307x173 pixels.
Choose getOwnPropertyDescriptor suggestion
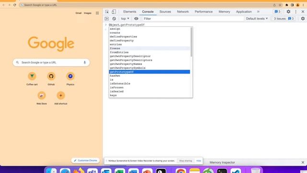(149, 56)
